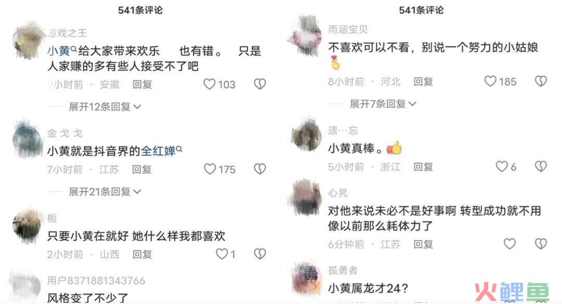Dislike the 全红婵 comparison comment

[x=260, y=169]
